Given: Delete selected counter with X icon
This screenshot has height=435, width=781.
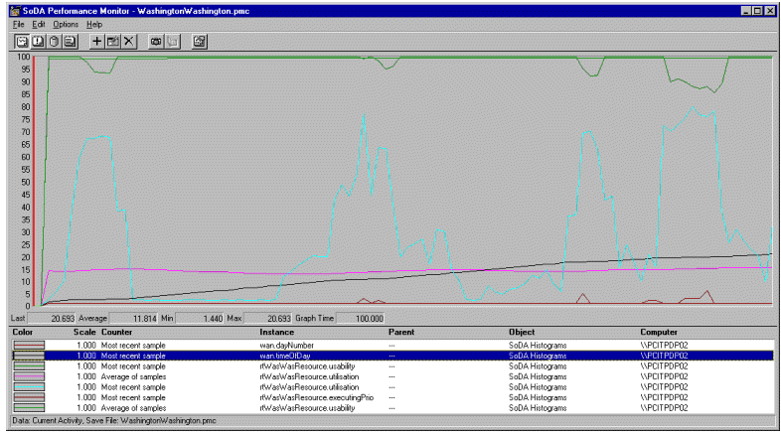Looking at the screenshot, I should [x=129, y=42].
